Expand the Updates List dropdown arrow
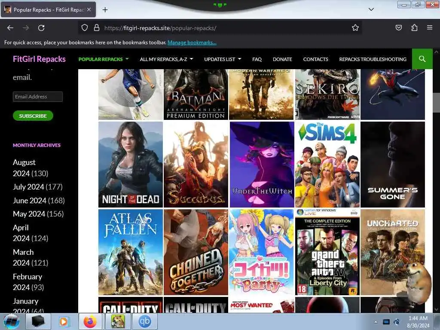Screen dimensions: 440x330 click(x=240, y=59)
